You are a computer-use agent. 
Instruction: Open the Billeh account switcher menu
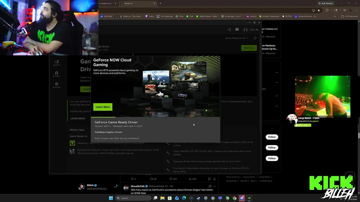[x=115, y=187]
